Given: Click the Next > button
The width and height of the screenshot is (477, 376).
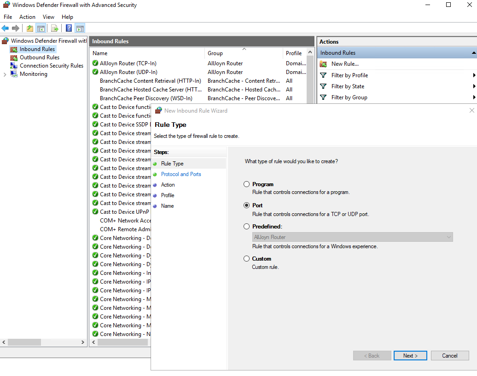Looking at the screenshot, I should [410, 356].
